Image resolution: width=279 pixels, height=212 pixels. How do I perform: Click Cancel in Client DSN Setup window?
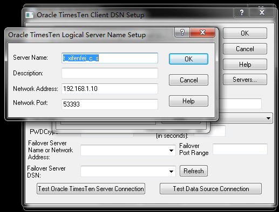(x=245, y=49)
